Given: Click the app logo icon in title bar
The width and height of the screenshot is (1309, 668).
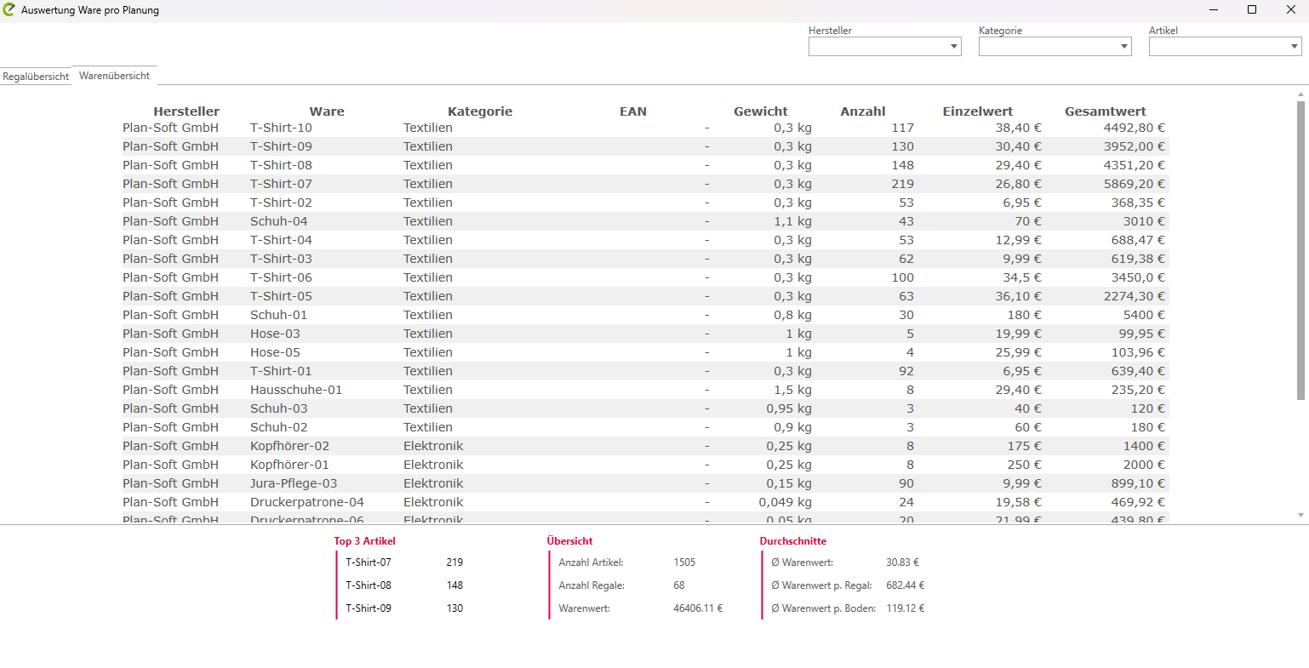Looking at the screenshot, I should point(9,10).
